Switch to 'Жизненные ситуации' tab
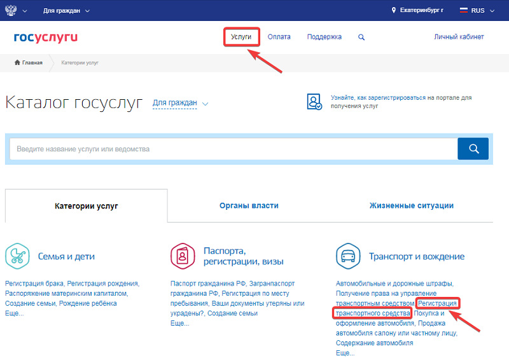 pos(411,205)
